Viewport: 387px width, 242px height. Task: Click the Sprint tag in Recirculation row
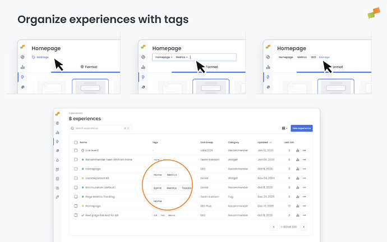tap(157, 188)
